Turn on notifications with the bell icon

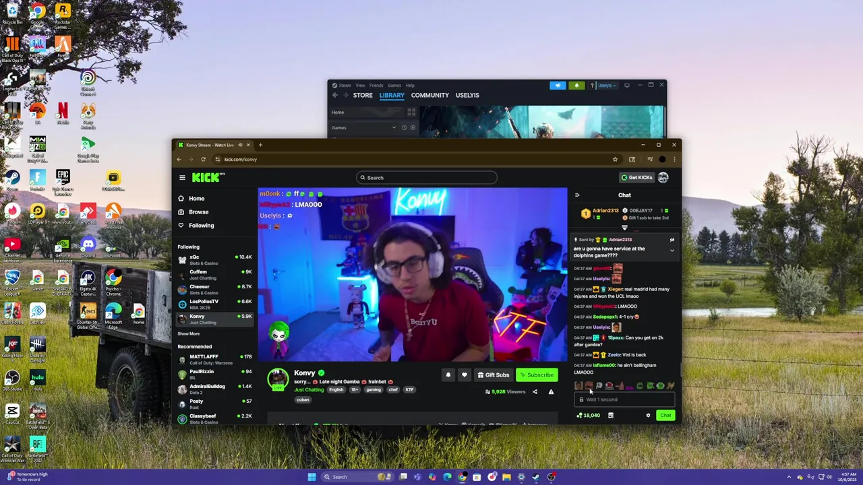(x=448, y=375)
